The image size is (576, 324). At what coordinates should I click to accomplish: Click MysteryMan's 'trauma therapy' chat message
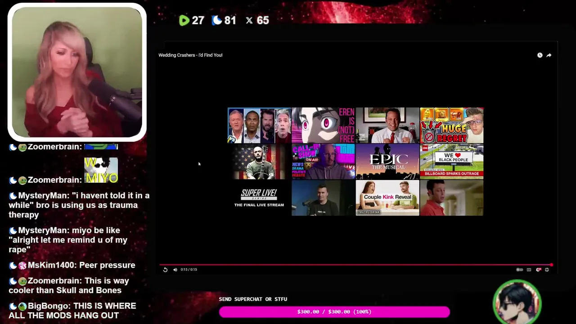click(x=79, y=205)
